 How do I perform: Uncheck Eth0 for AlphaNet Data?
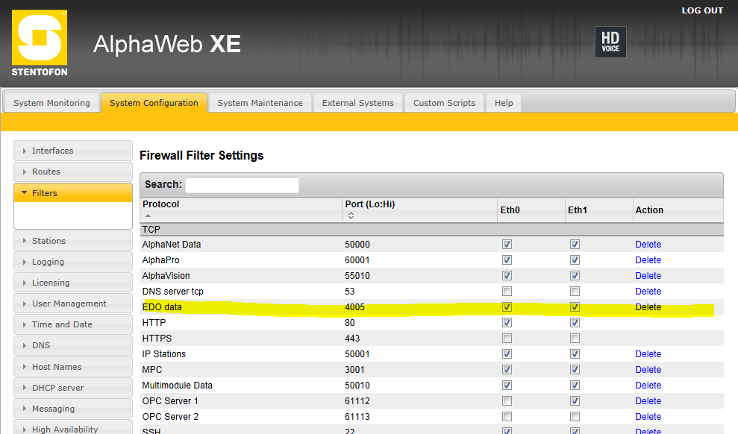tap(507, 245)
